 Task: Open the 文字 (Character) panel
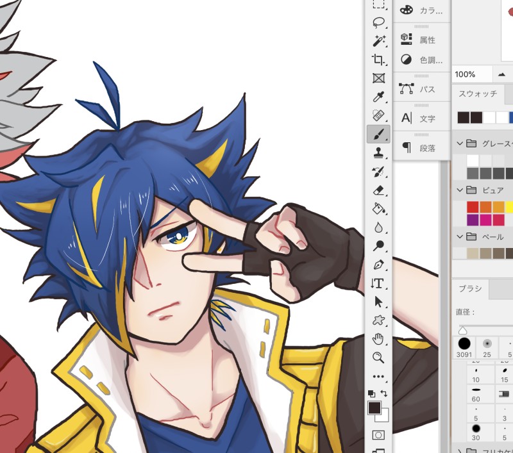[x=421, y=119]
